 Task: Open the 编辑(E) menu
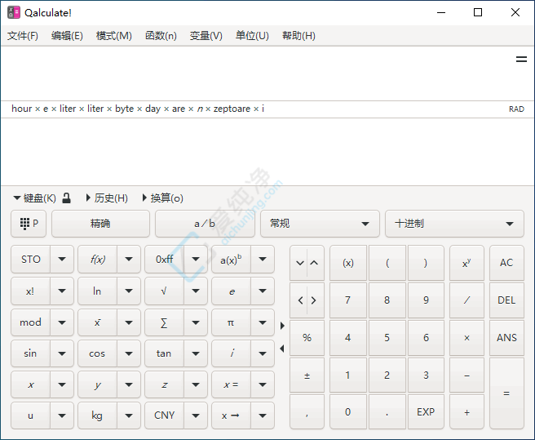67,36
